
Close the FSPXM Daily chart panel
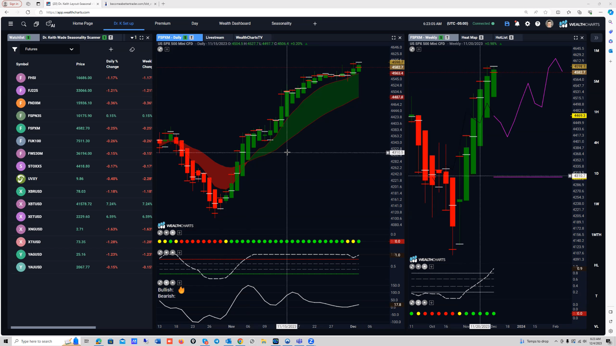pyautogui.click(x=400, y=38)
